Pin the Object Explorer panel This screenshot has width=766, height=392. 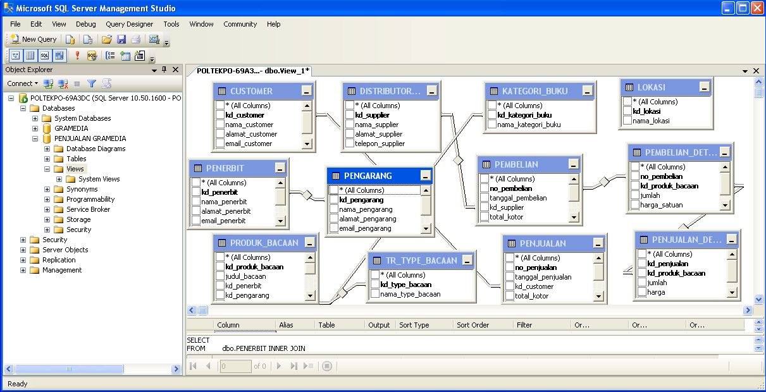(x=164, y=70)
